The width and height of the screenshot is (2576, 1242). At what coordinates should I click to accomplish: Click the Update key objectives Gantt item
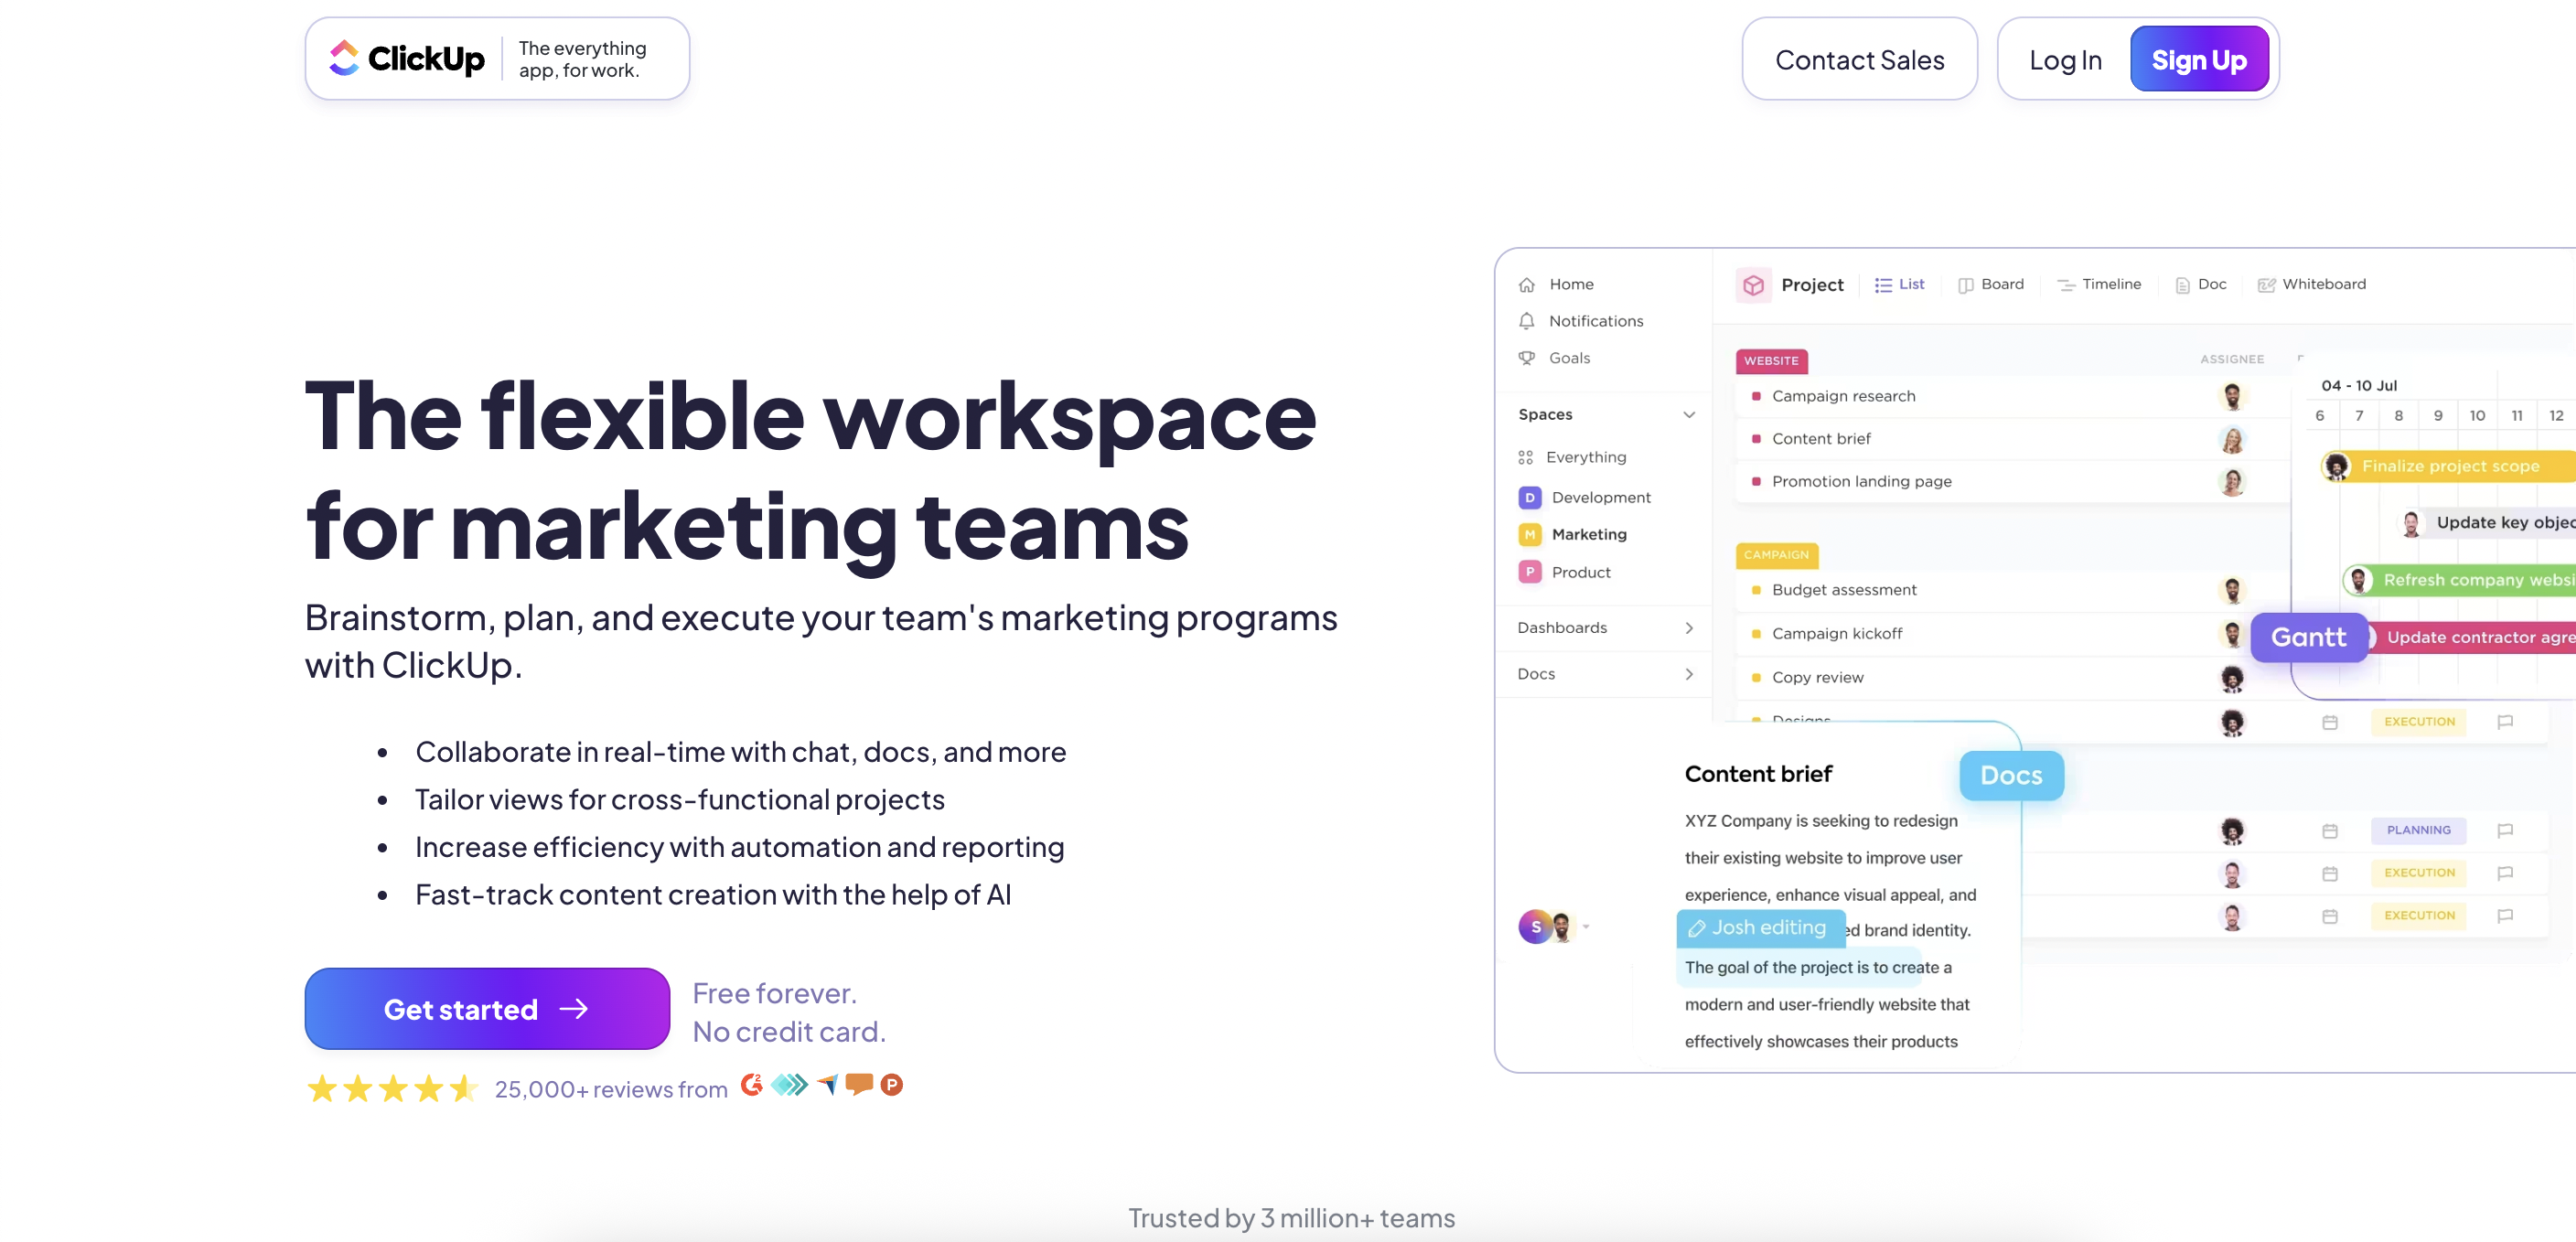click(2487, 522)
